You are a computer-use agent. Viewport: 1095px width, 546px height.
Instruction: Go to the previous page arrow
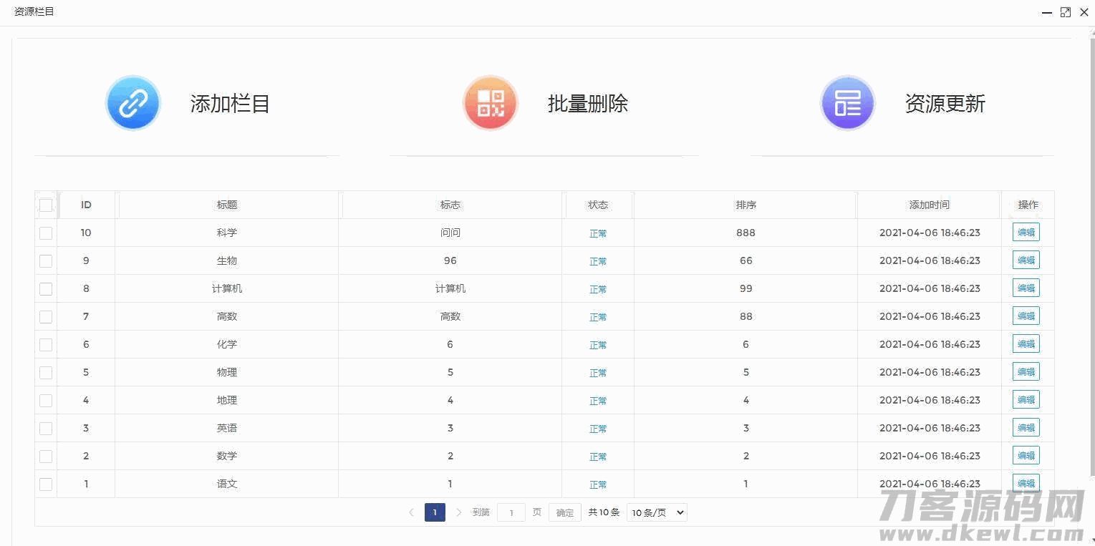click(411, 512)
